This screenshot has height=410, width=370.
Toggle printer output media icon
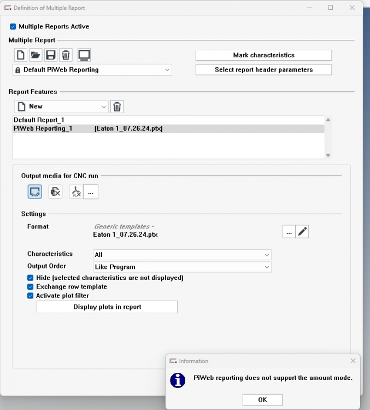point(55,192)
